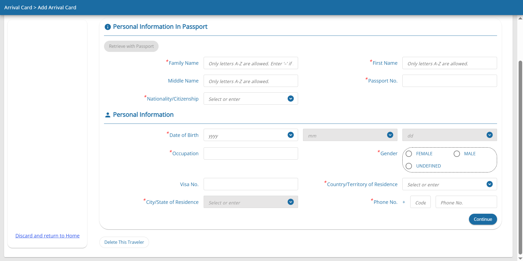Screen dimensions: 523x261
Task: Click the info icon beside Personal Information In Passport
Action: (107, 27)
